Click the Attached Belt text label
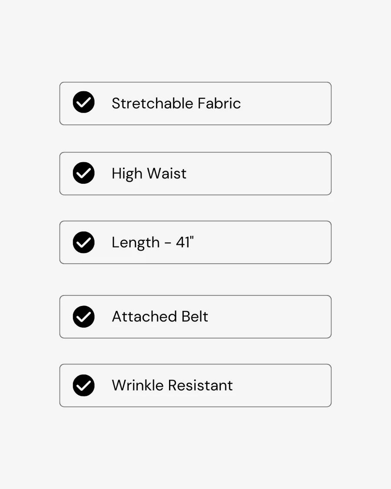 pyautogui.click(x=159, y=316)
